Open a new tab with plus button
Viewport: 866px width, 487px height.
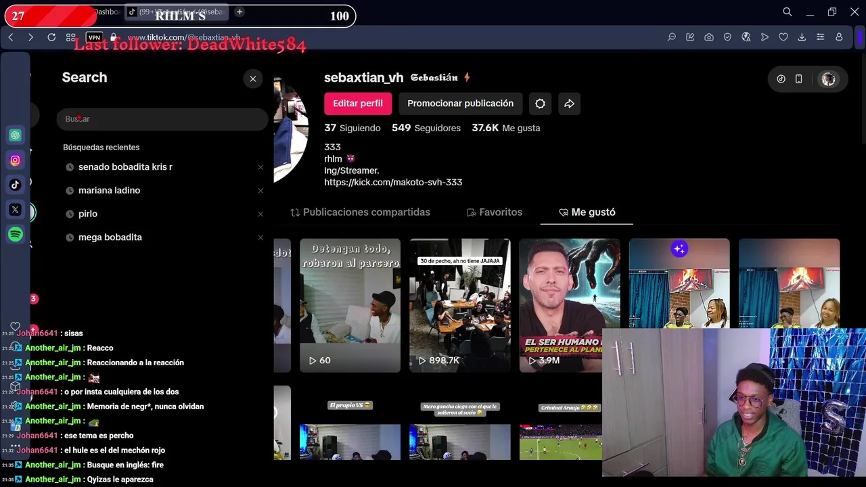coord(240,11)
